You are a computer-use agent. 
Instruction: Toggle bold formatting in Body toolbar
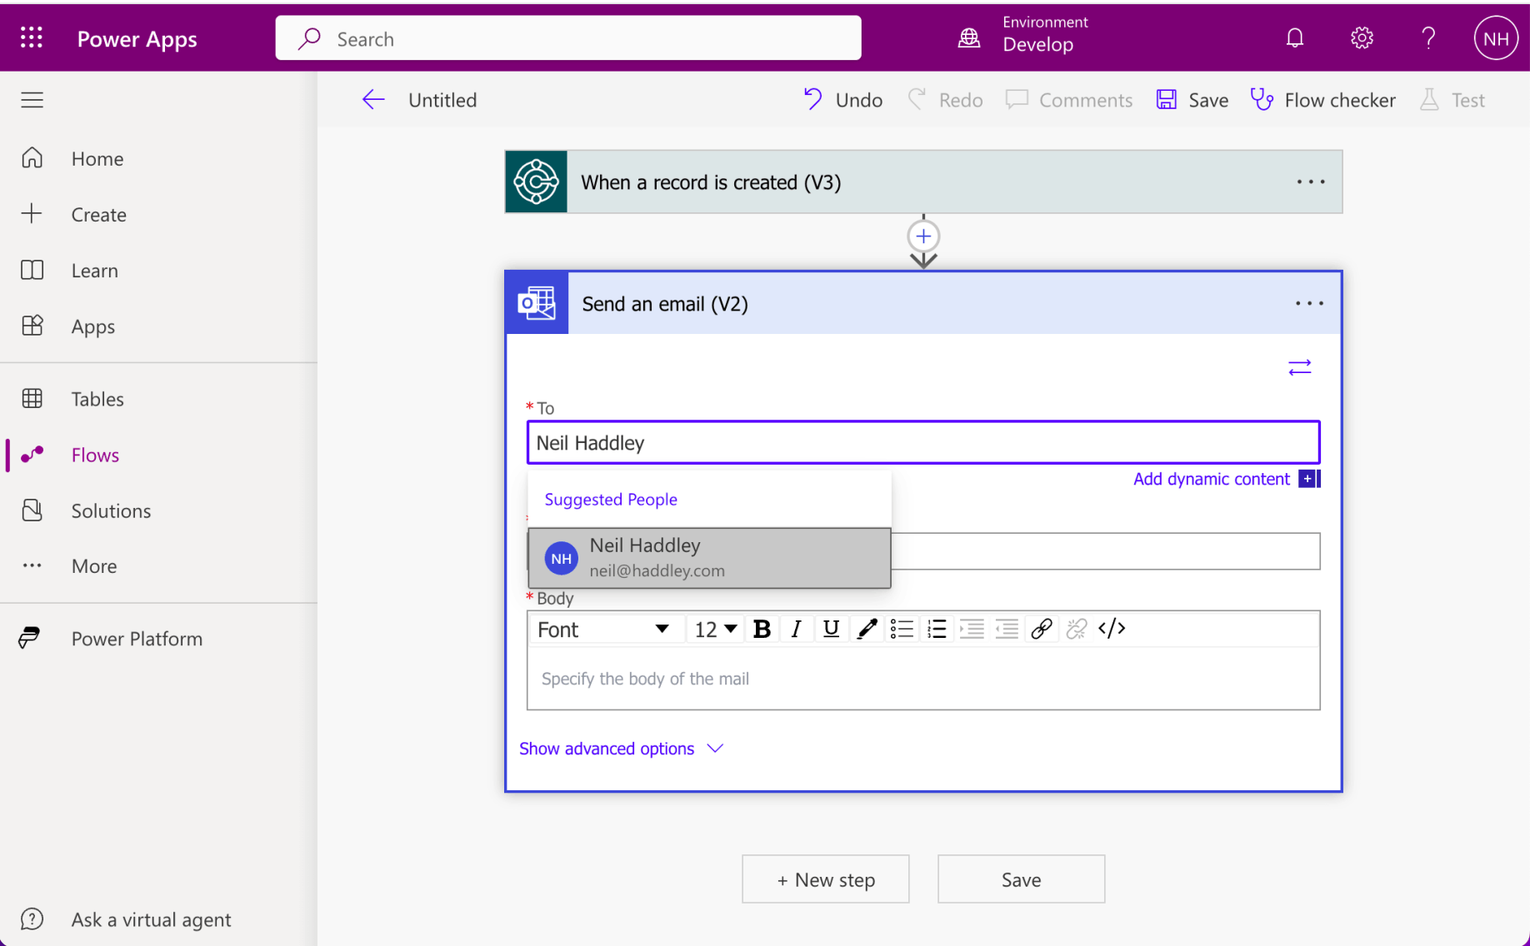coord(761,629)
